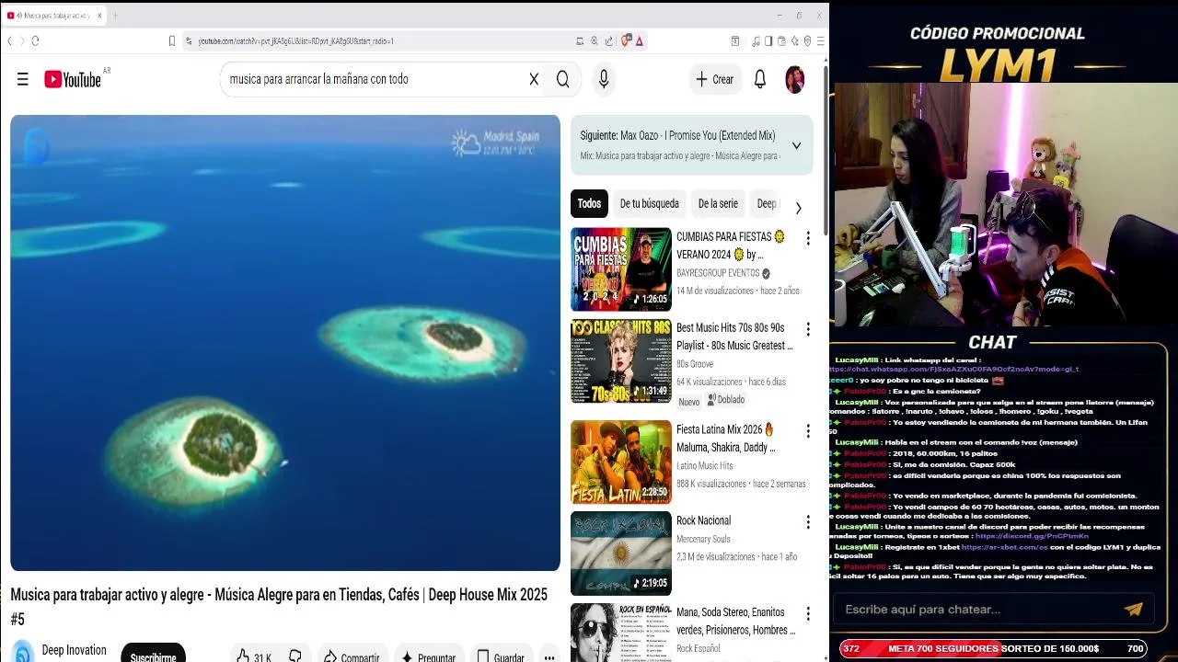Image resolution: width=1178 pixels, height=662 pixels.
Task: Select the Deep filter chip
Action: (766, 203)
